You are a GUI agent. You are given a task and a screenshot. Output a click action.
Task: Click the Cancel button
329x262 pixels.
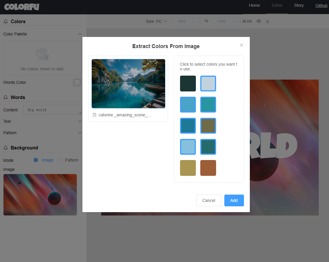(x=208, y=200)
